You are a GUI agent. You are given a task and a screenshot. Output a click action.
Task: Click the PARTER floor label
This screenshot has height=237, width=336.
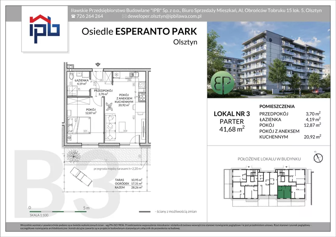click(x=232, y=121)
